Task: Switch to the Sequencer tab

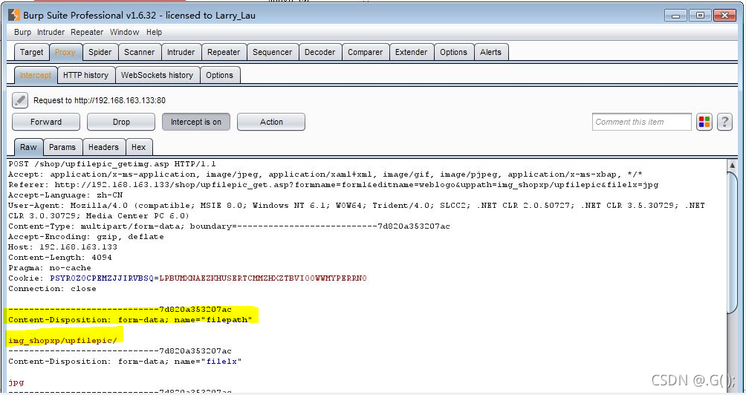Action: (x=273, y=52)
